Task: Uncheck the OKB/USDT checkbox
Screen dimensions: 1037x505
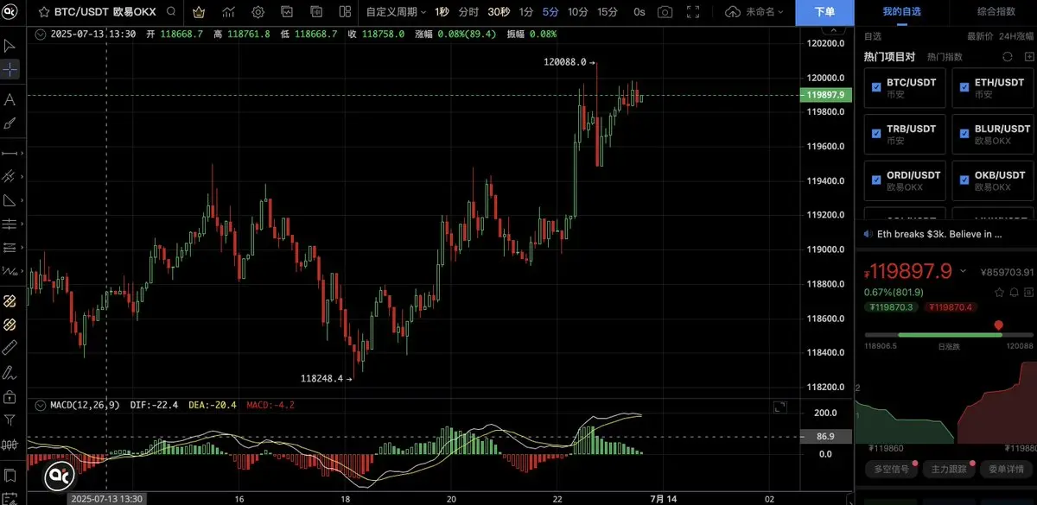Action: 964,180
